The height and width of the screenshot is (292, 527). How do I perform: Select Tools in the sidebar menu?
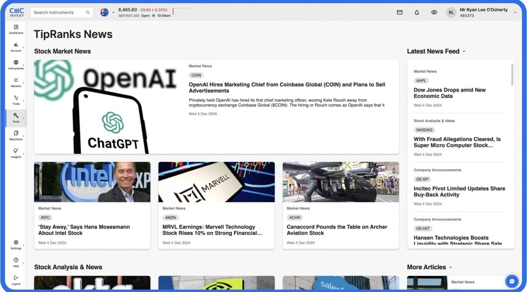16,118
